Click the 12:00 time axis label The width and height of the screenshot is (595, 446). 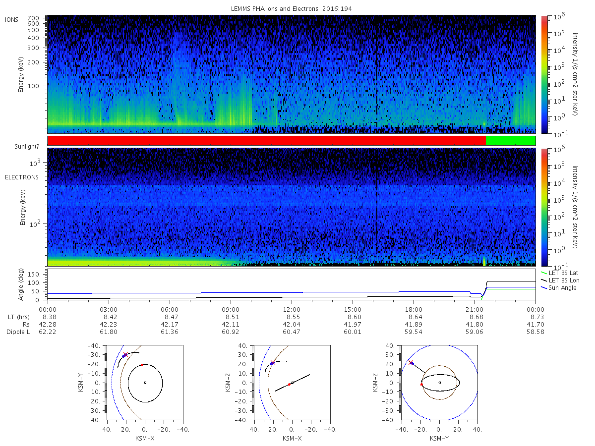[292, 309]
